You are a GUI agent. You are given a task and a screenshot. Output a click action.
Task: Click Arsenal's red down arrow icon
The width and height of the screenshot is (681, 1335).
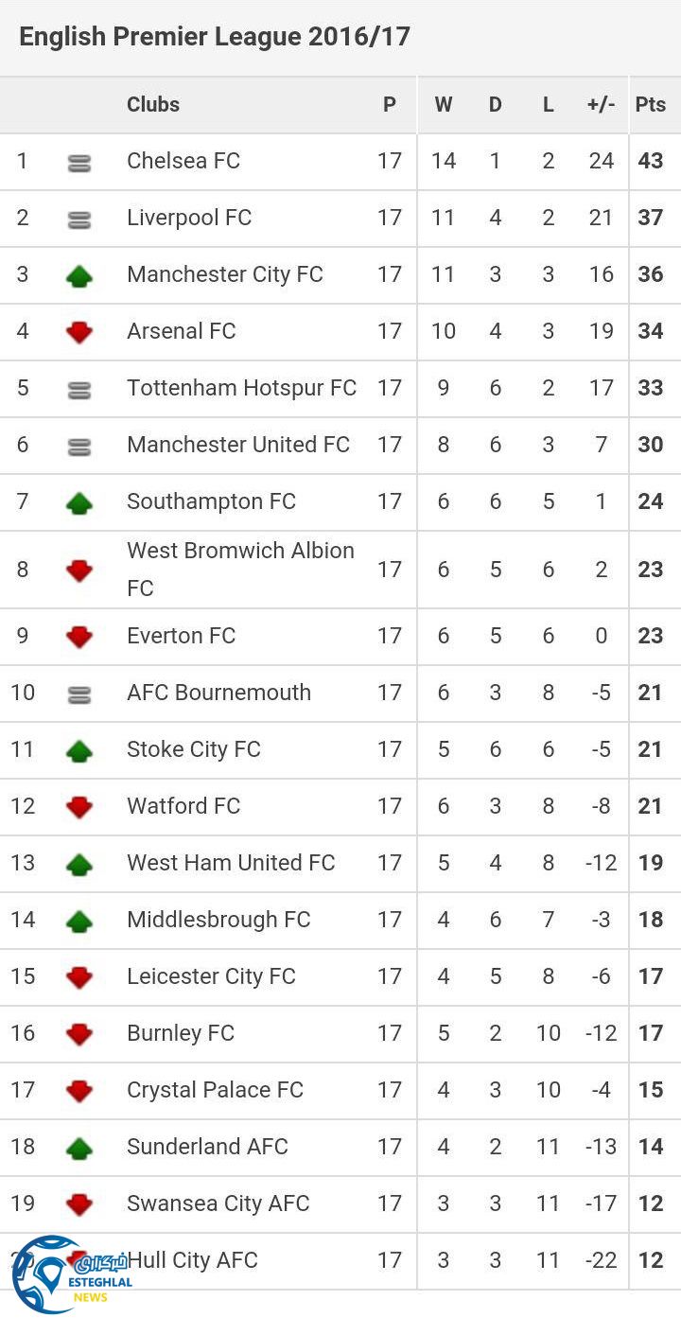click(79, 332)
